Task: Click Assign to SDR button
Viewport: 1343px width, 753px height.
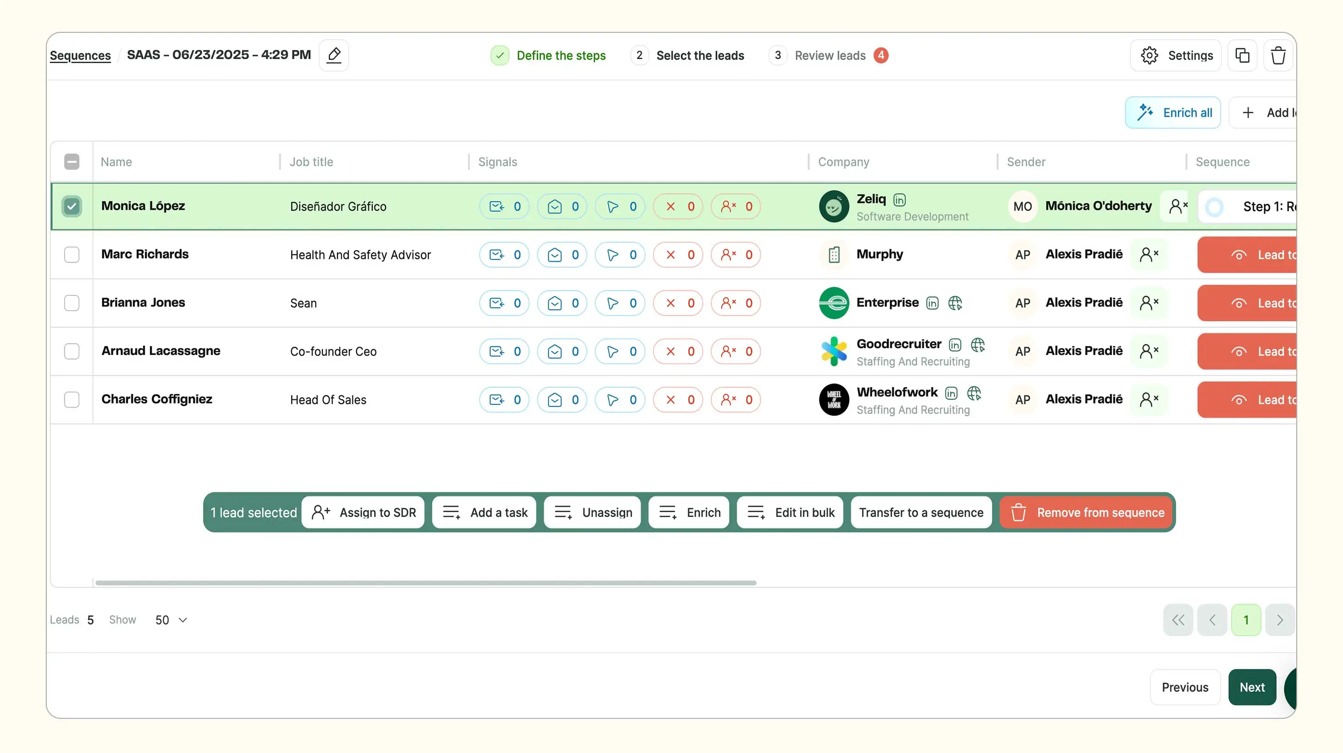Action: 363,513
